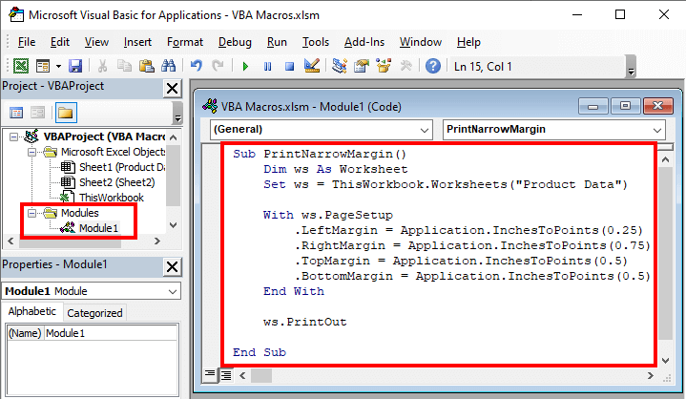Collapse the Microsoft Excel Objects folder
Viewport: 686px width, 399px height.
[31, 153]
